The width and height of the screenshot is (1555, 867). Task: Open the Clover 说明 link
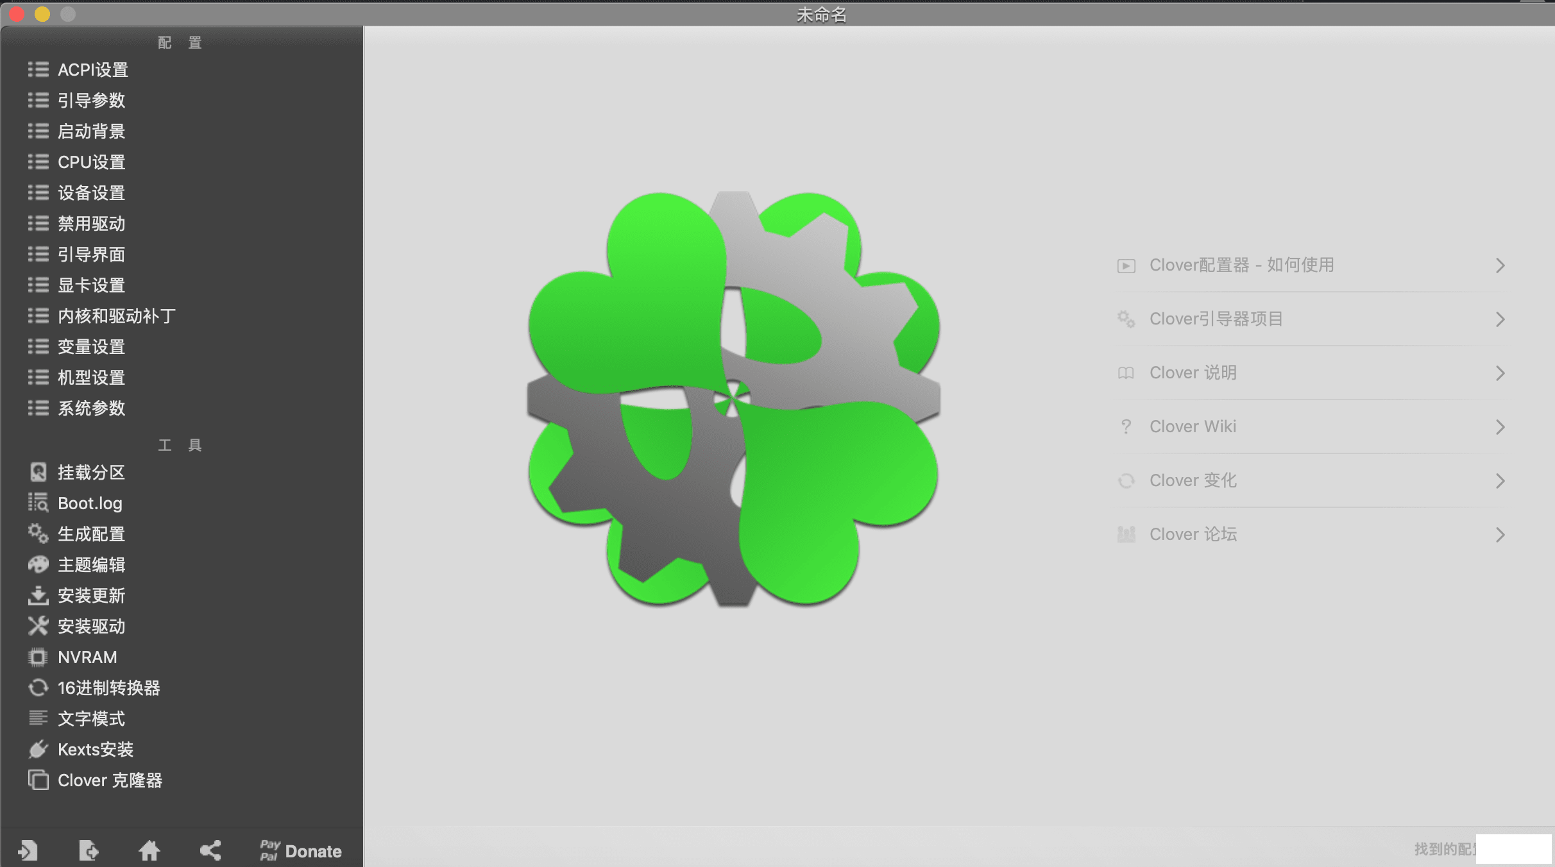(x=1193, y=373)
